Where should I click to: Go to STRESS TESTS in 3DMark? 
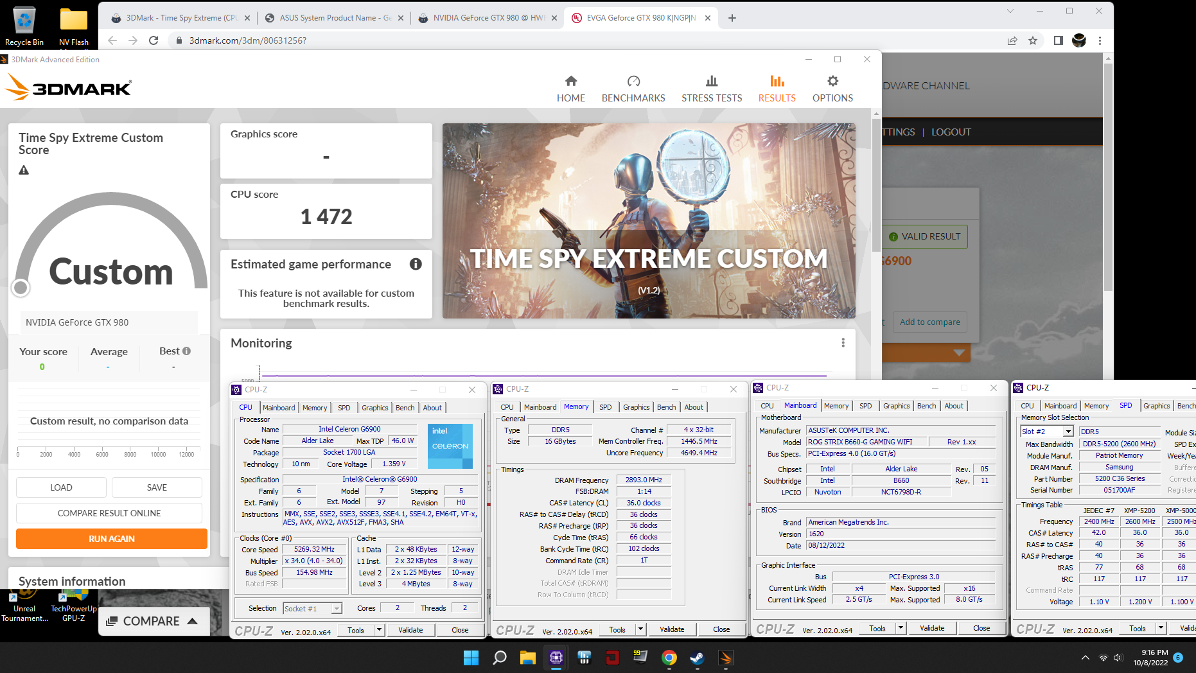click(x=712, y=89)
